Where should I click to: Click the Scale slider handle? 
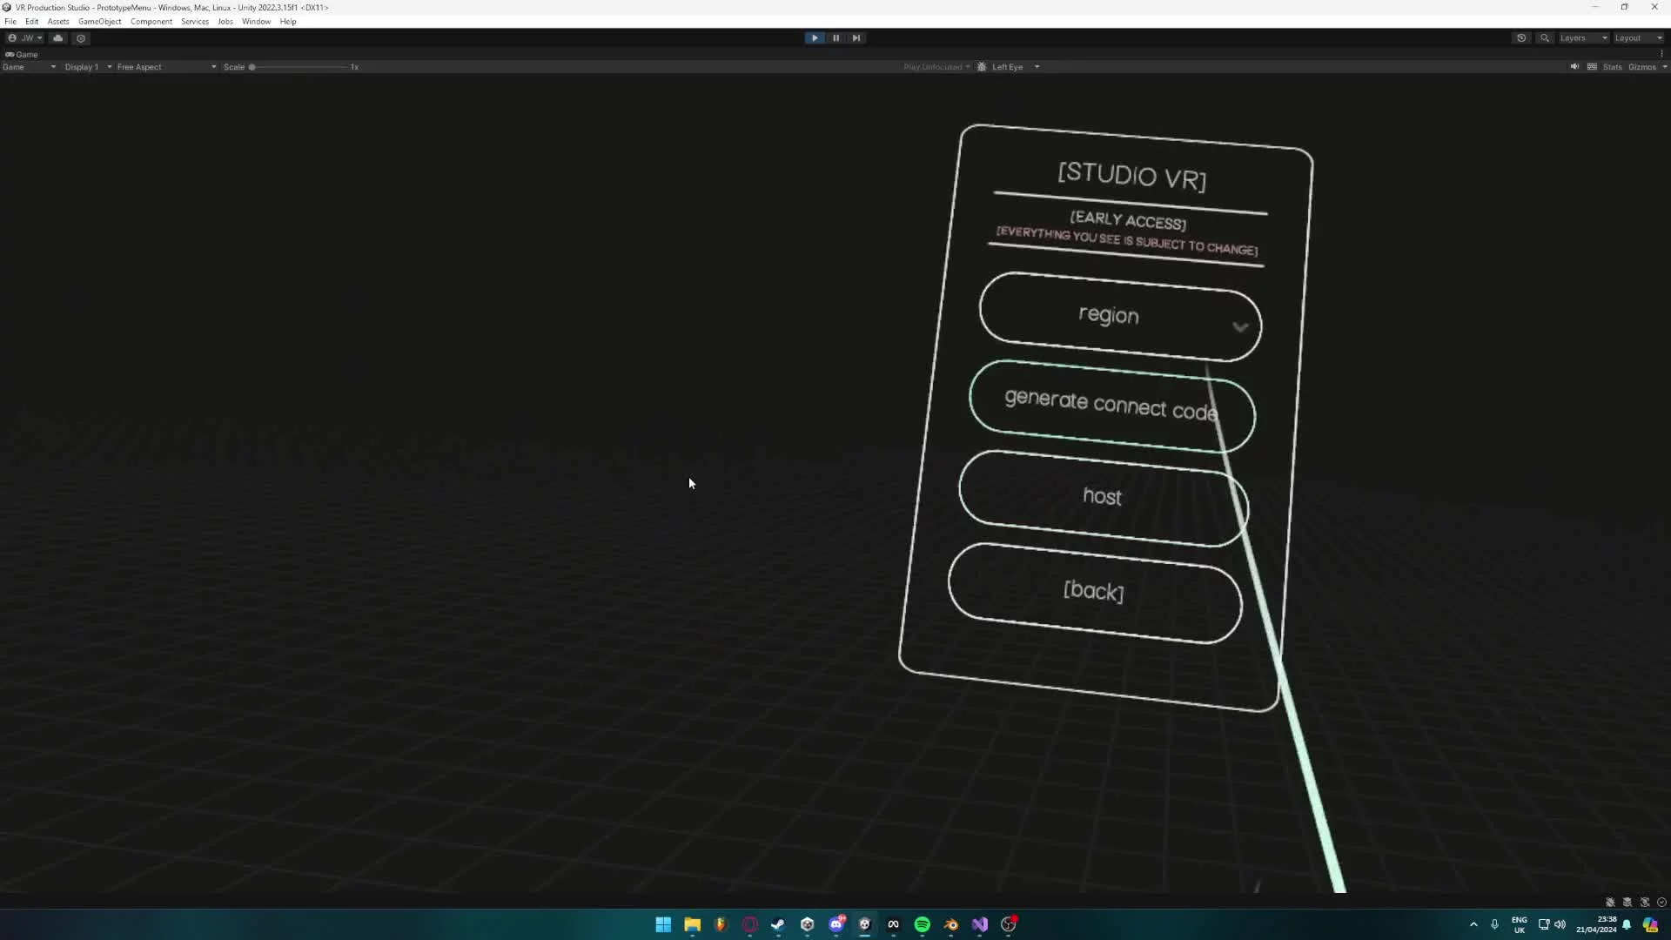(x=252, y=67)
